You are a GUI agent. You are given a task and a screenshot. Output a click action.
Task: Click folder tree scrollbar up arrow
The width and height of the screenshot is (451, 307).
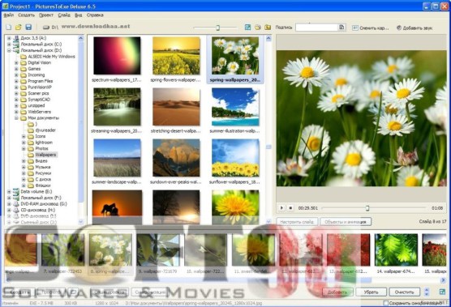81,38
